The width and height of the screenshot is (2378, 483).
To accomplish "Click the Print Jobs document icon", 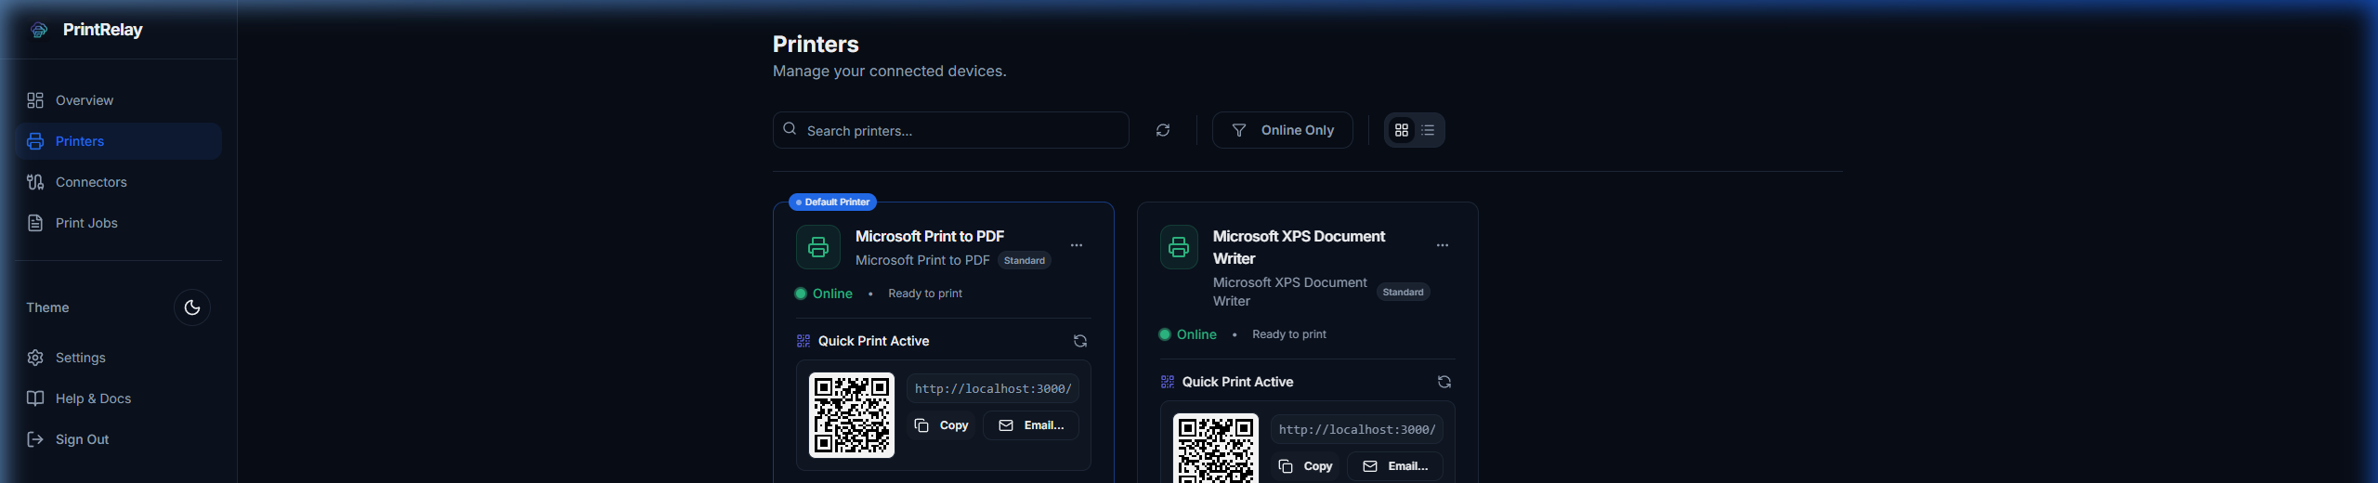I will click(x=35, y=223).
